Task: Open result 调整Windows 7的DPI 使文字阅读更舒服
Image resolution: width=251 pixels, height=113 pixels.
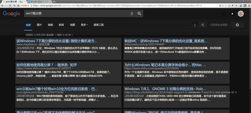Action: (x=163, y=112)
